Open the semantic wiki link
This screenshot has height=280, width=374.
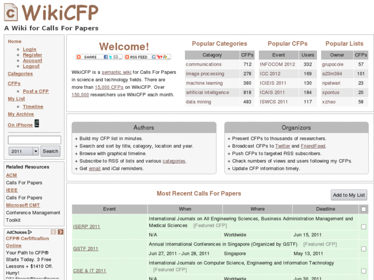(116, 72)
